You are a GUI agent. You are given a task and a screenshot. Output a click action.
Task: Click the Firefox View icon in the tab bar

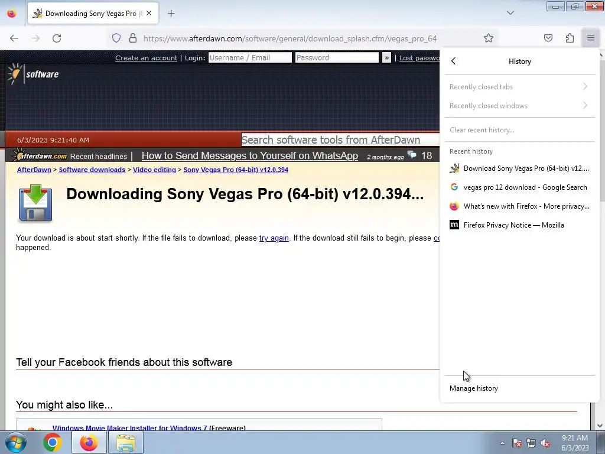pos(12,14)
